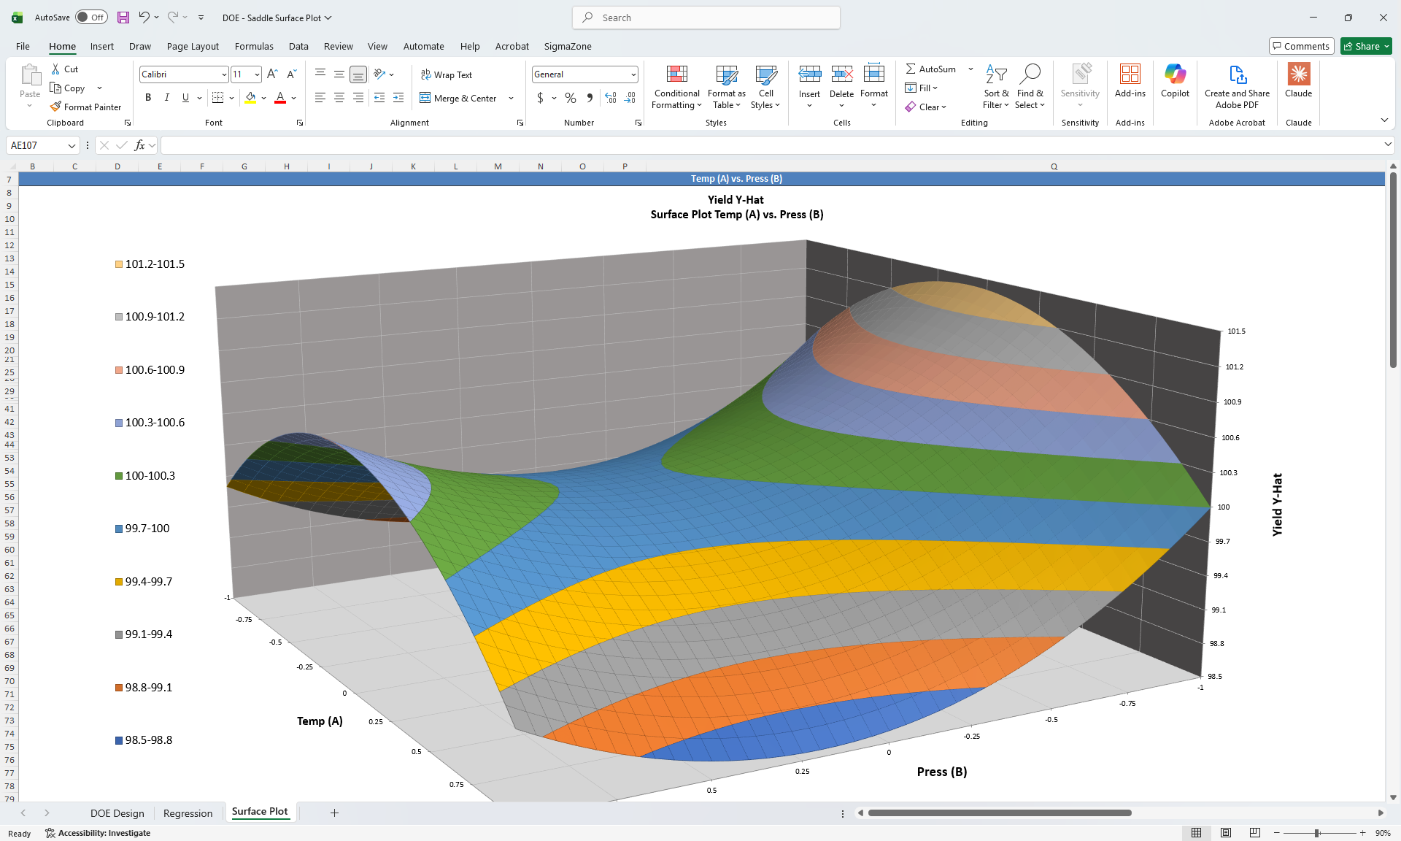Click the Comments button
The width and height of the screenshot is (1401, 841).
[1302, 45]
